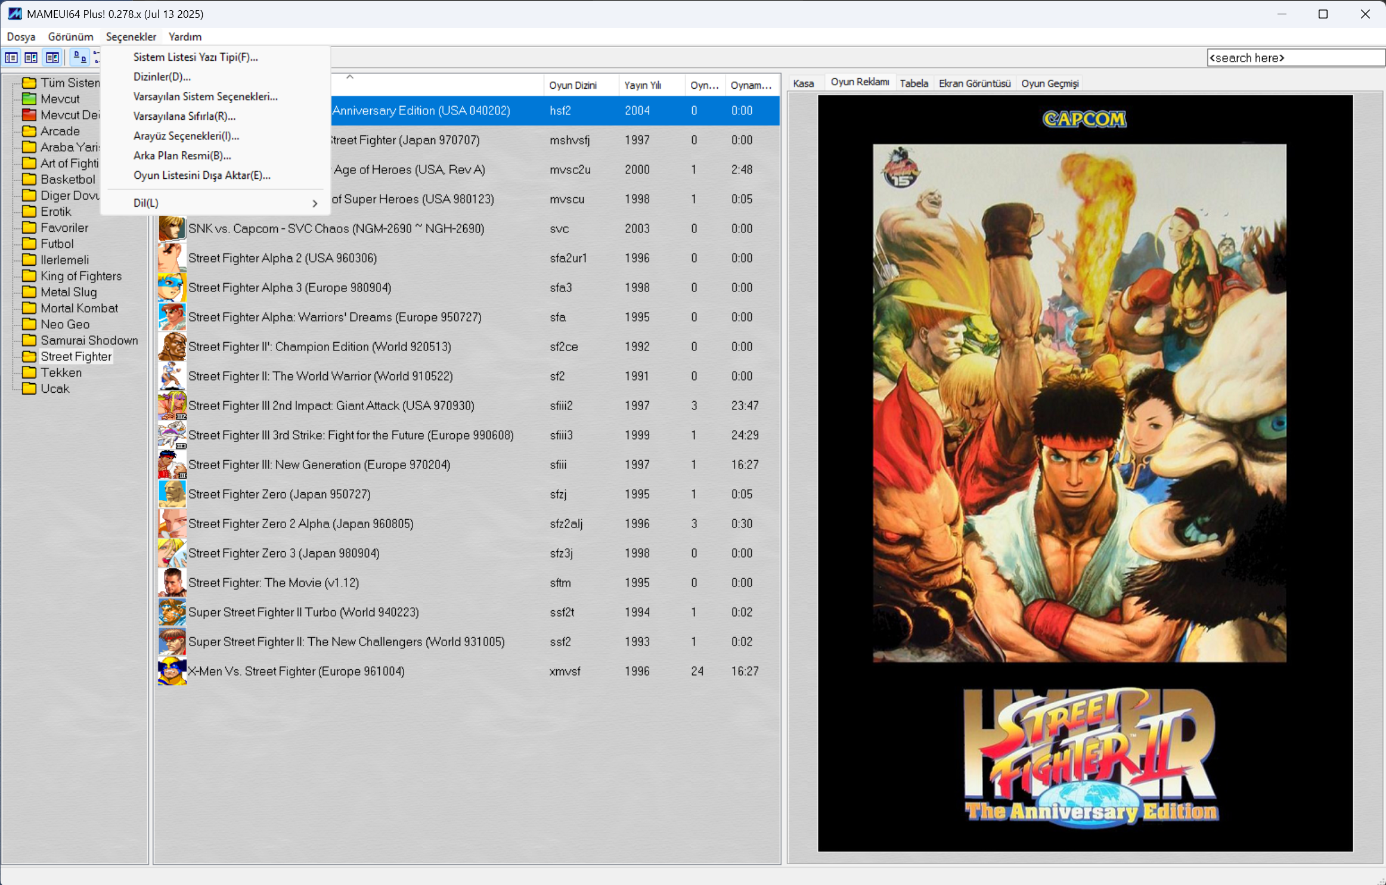The height and width of the screenshot is (885, 1386).
Task: Select the Arcade folder
Action: point(60,131)
